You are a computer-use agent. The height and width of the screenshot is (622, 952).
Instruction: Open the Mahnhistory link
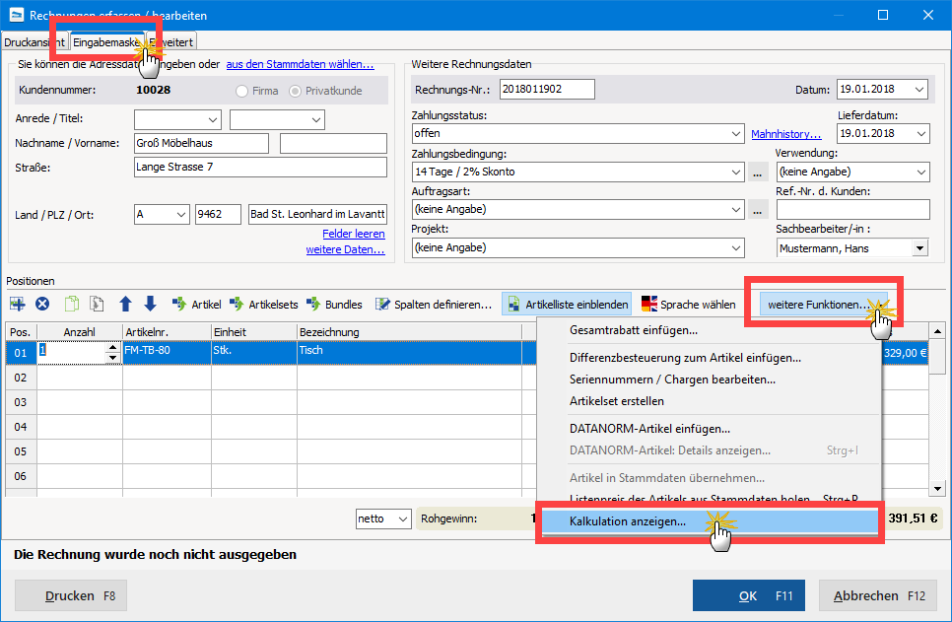click(x=785, y=134)
